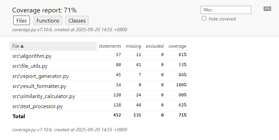Toggle the hide covered checkbox
The width and height of the screenshot is (279, 140).
point(204,18)
